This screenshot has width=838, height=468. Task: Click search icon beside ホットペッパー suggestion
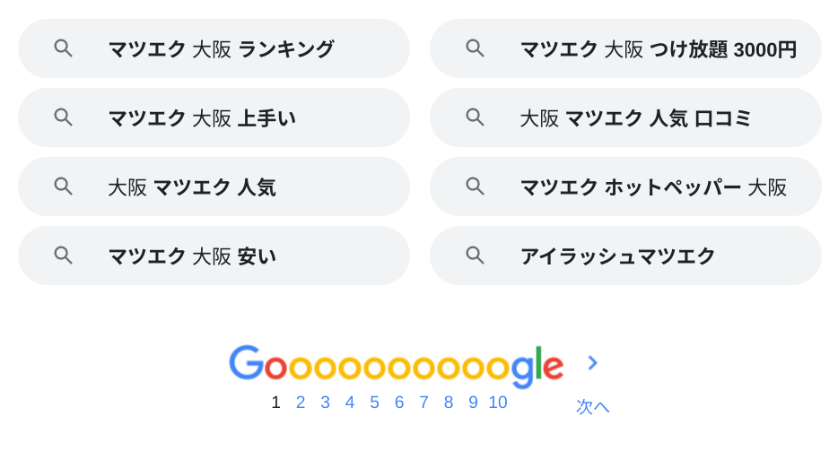(x=475, y=186)
